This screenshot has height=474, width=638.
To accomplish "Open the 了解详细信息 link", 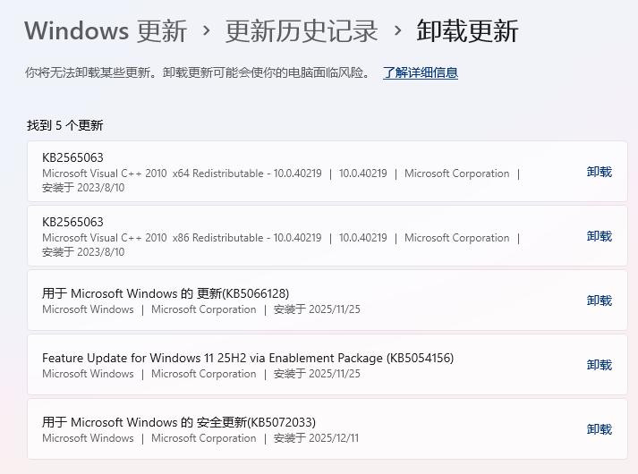I will pyautogui.click(x=421, y=72).
